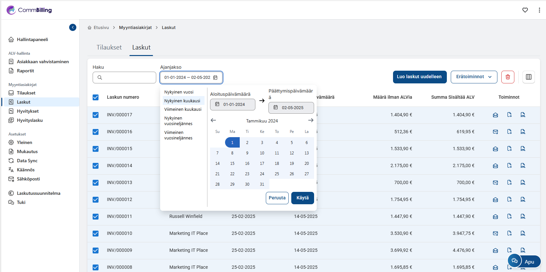Screen dimensions: 546x272
Task: Open the column layout settings icon
Action: click(528, 77)
